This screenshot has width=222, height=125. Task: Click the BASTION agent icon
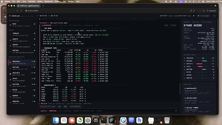pyautogui.click(x=10, y=85)
